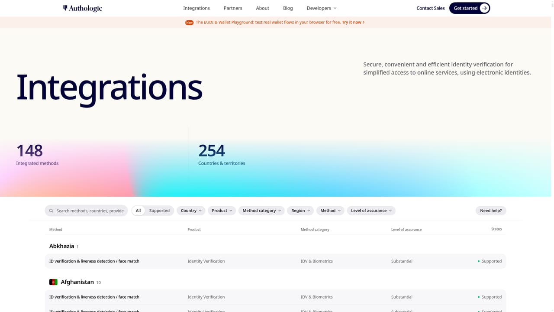Open the Product filter dropdown

click(x=222, y=211)
